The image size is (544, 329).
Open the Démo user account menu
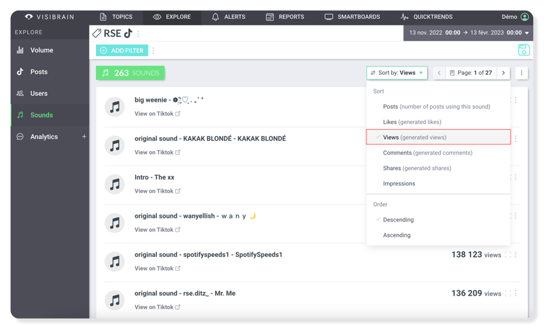tap(515, 17)
